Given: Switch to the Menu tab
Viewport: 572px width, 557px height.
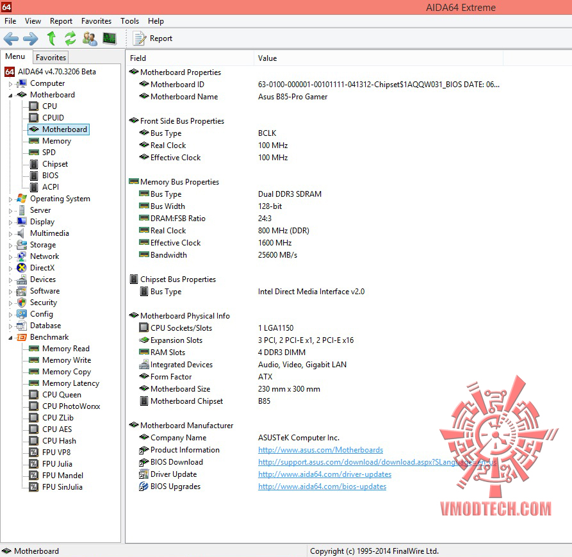Looking at the screenshot, I should 15,56.
